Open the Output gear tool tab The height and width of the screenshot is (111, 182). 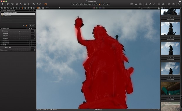click(31, 8)
